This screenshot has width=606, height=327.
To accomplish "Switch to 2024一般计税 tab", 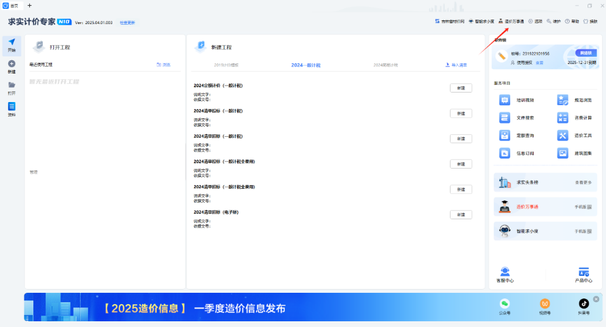I will coord(306,65).
